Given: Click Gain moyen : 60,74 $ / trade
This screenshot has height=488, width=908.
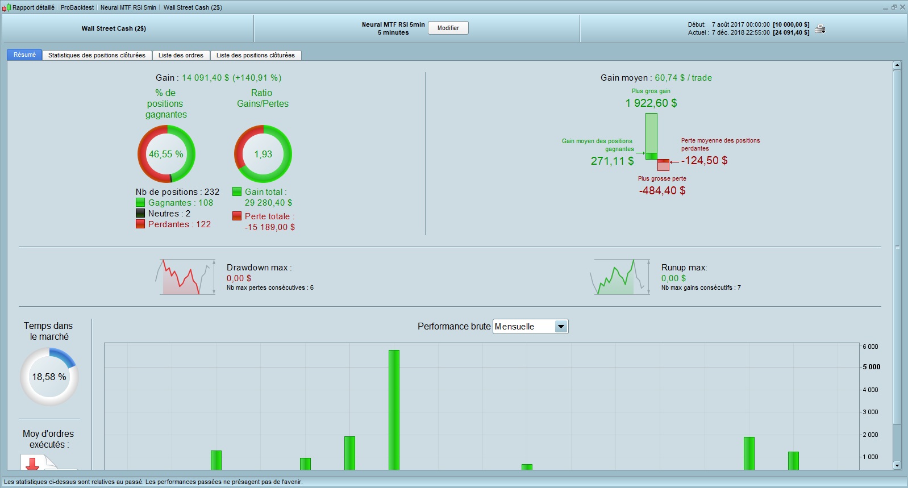Looking at the screenshot, I should coord(656,78).
